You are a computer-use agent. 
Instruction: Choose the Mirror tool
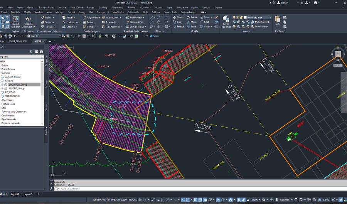pos(191,22)
